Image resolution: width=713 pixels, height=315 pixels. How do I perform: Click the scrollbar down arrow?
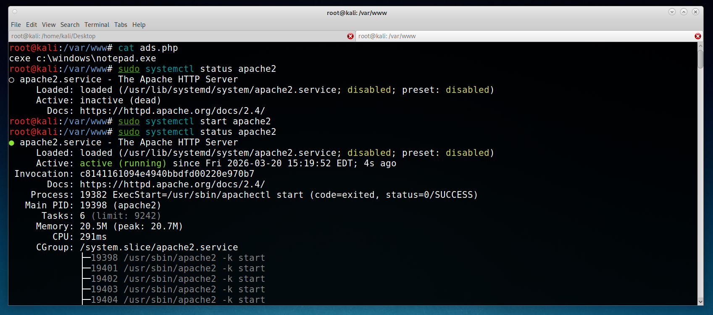point(700,302)
